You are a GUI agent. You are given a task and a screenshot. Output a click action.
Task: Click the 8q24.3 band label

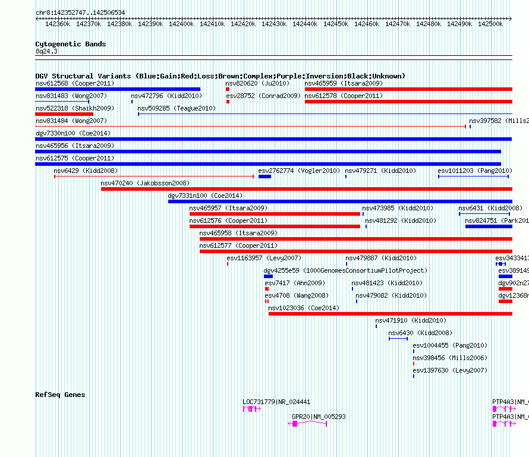pos(46,51)
